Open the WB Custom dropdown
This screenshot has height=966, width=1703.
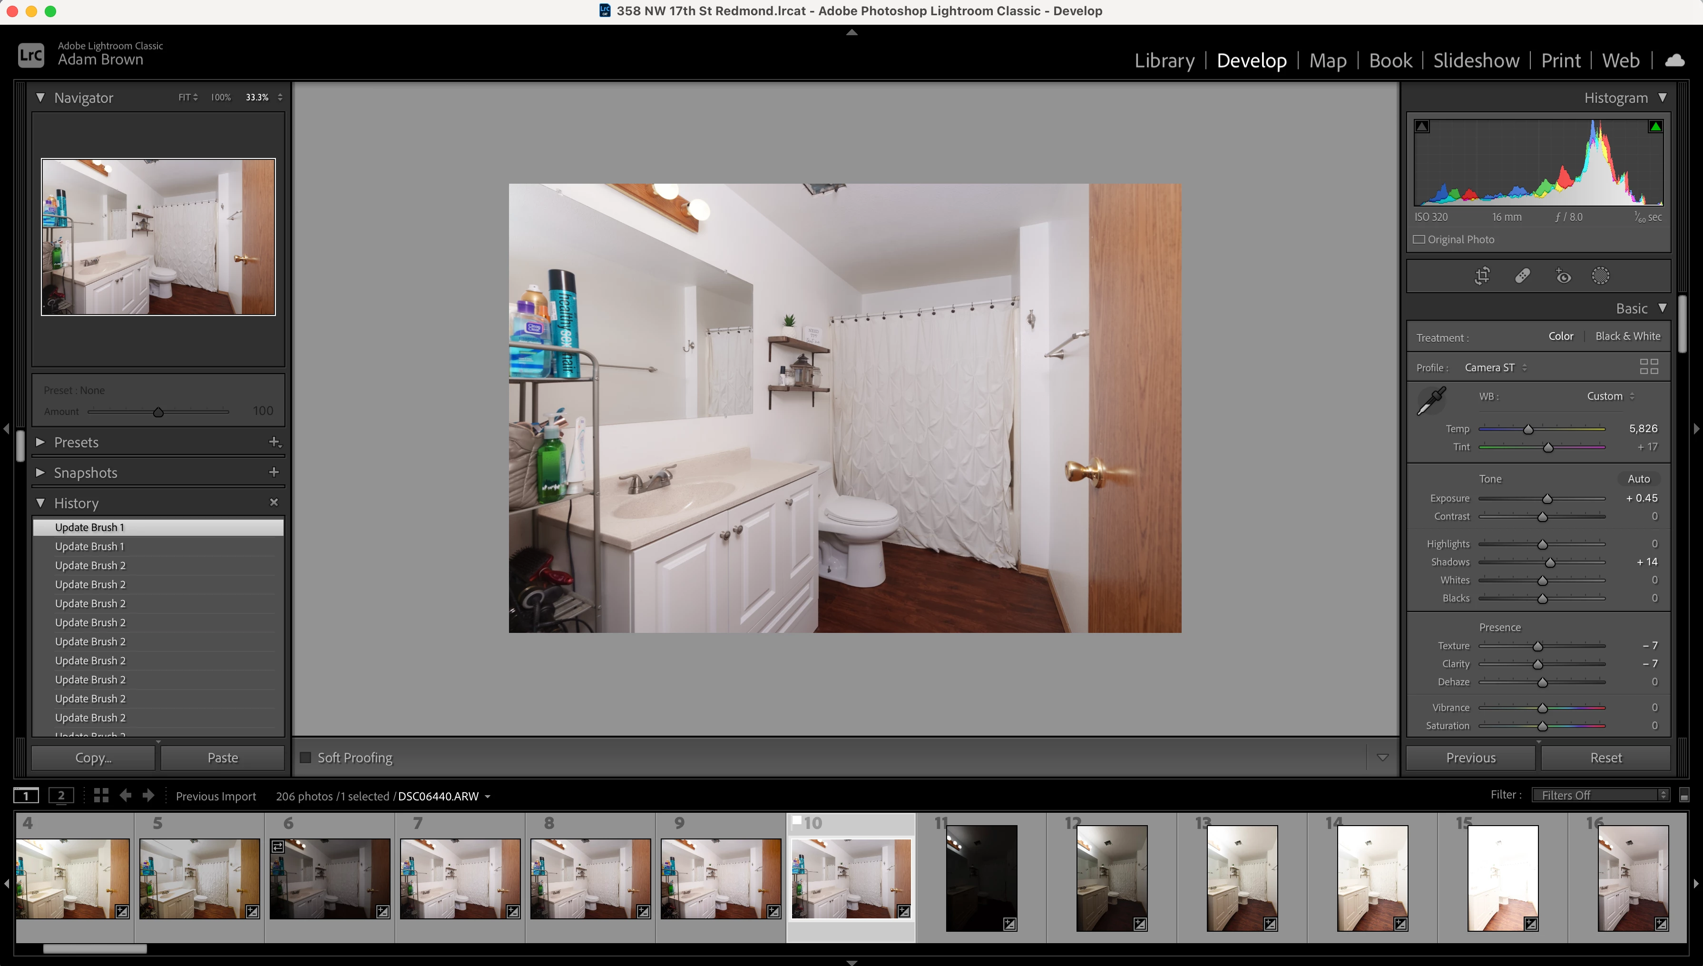[1610, 396]
